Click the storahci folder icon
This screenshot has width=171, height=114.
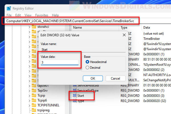tap(34, 27)
